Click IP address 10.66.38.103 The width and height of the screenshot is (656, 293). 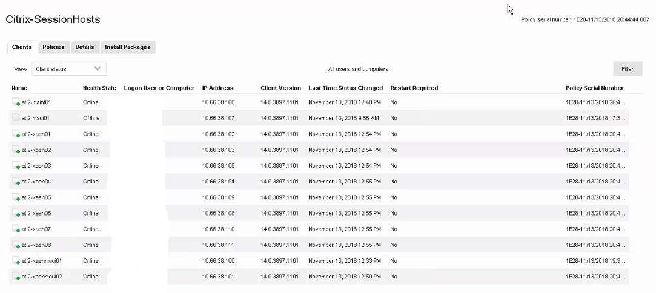coord(219,150)
